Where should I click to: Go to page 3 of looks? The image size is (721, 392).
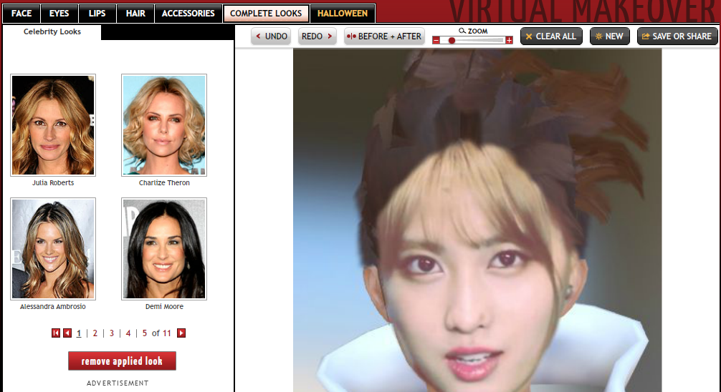coord(112,333)
